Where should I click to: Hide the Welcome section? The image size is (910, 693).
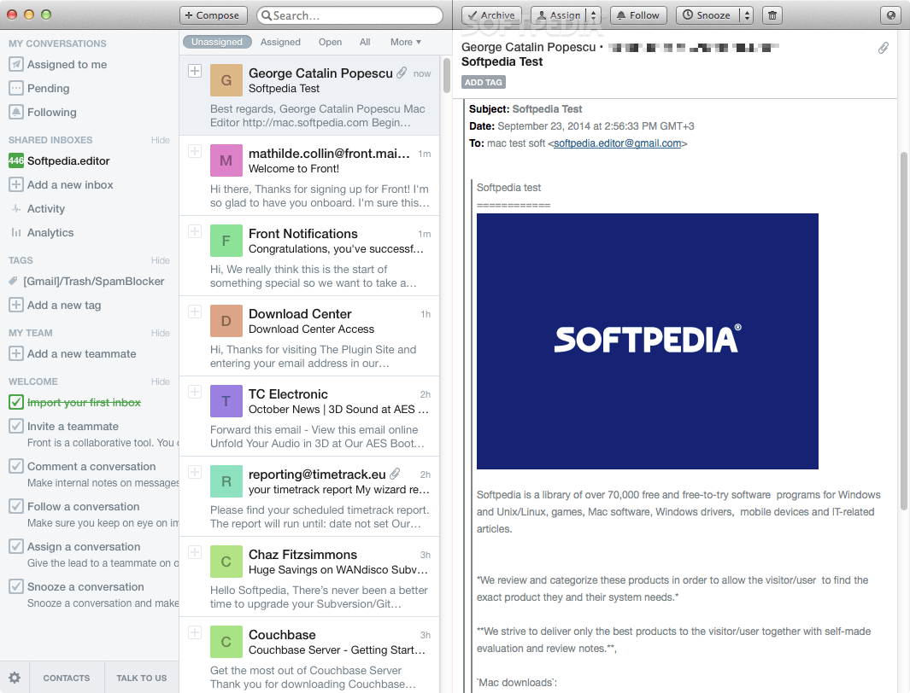pos(160,381)
